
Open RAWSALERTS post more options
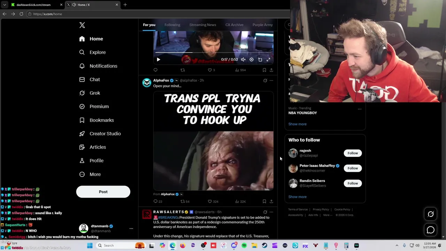click(x=271, y=212)
